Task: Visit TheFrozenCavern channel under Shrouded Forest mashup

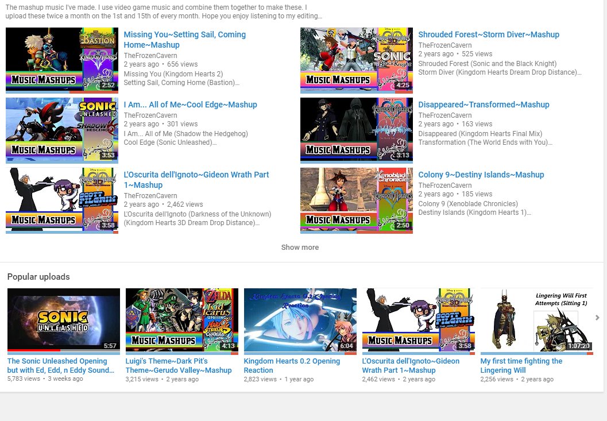Action: point(445,45)
